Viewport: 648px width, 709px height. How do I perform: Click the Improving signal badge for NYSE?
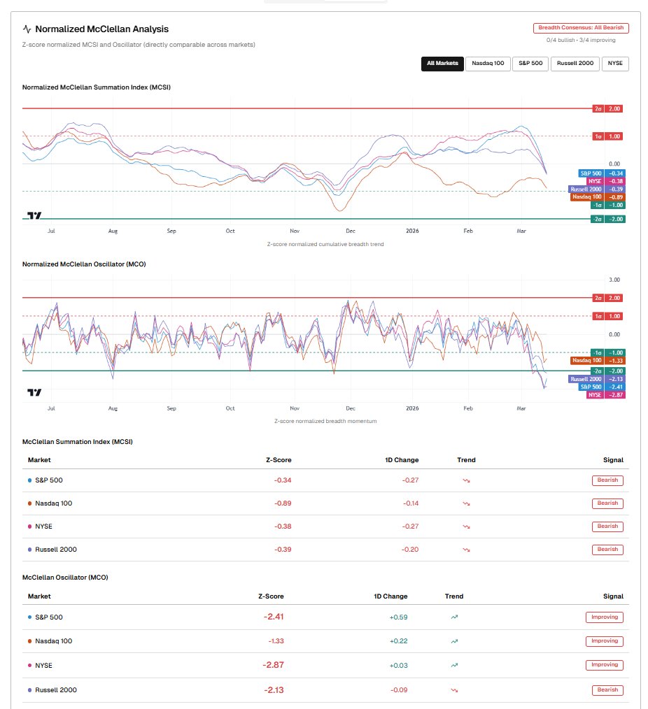(604, 665)
